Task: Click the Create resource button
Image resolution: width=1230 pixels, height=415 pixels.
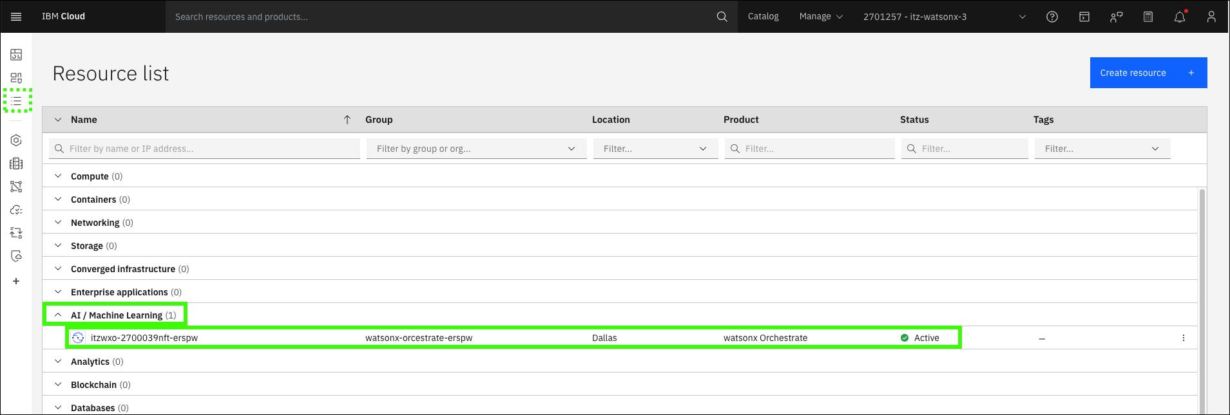Action: coord(1148,73)
